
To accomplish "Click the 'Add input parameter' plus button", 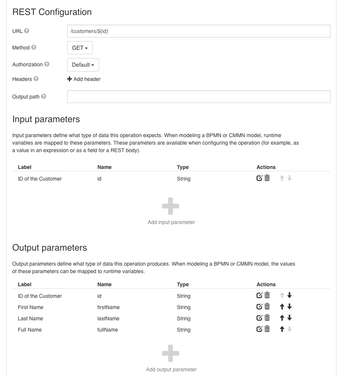I will click(170, 205).
